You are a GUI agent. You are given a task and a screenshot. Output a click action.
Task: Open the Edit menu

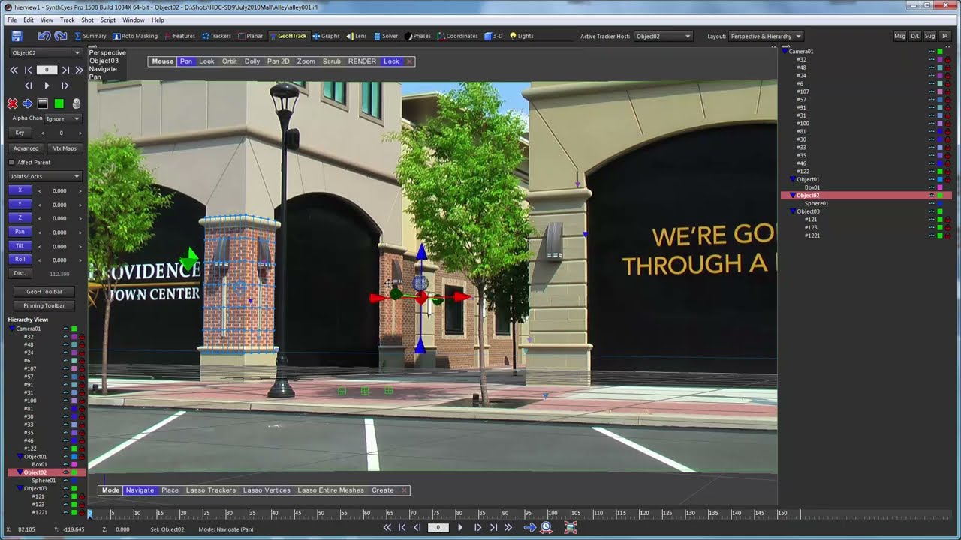[29, 19]
